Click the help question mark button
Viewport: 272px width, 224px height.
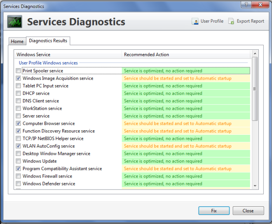(246, 5)
